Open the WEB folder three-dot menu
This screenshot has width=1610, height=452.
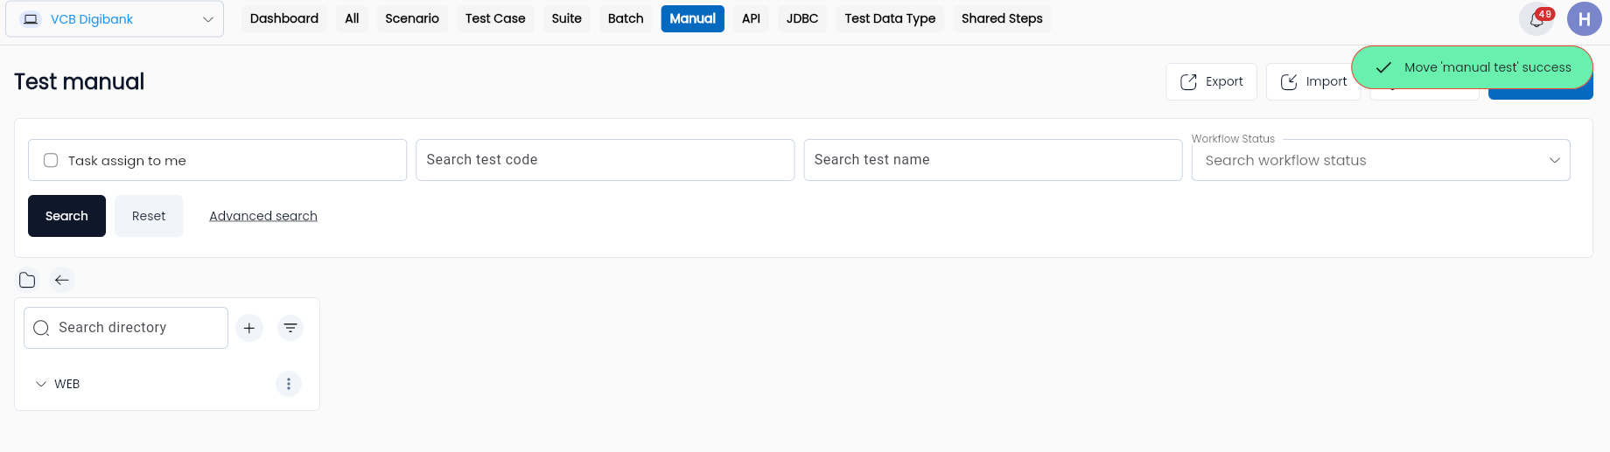pyautogui.click(x=289, y=384)
